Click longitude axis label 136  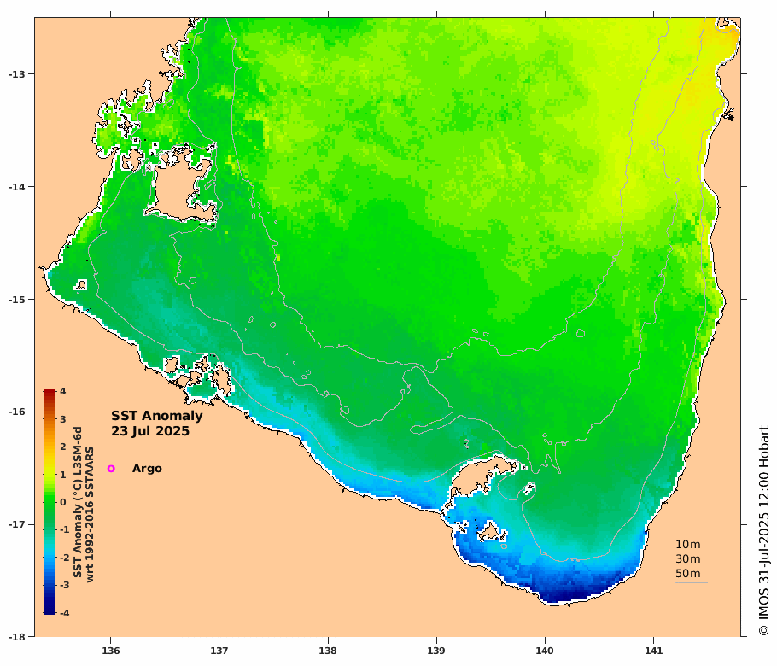pos(110,651)
